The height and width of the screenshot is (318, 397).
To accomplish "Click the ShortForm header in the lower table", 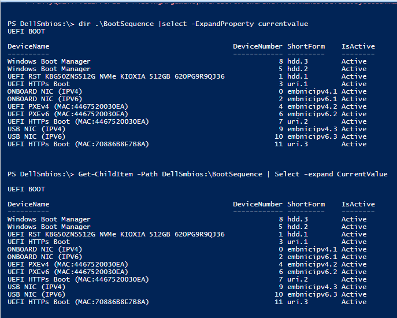I will point(306,204).
